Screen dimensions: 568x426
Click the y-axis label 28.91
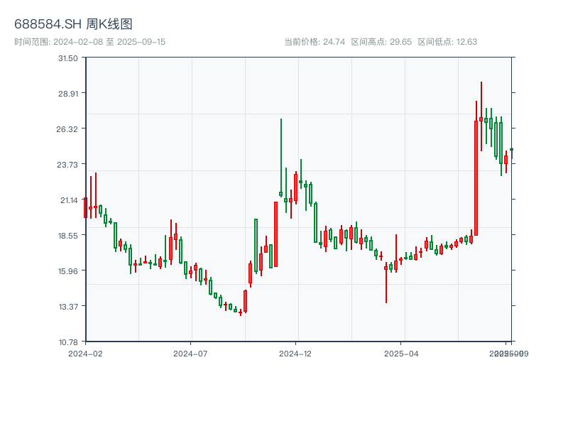click(68, 94)
